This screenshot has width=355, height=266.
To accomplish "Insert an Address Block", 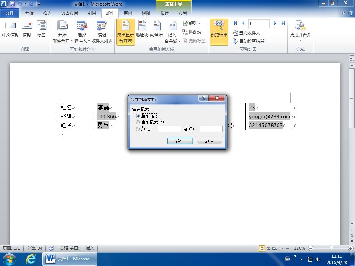I will click(x=142, y=29).
